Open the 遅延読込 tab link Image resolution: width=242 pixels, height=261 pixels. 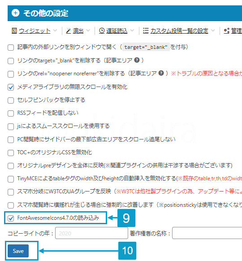tap(117, 31)
